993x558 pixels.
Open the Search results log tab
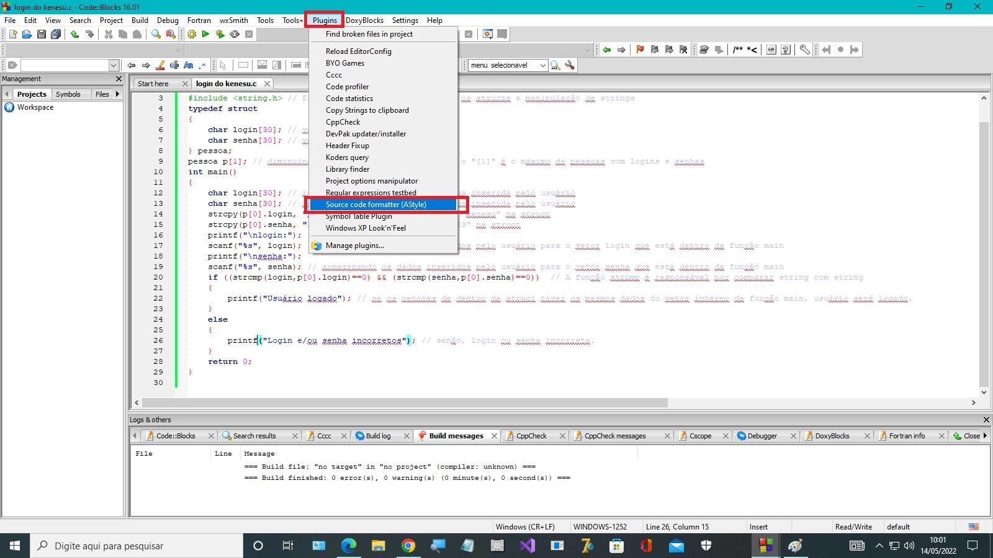click(254, 436)
